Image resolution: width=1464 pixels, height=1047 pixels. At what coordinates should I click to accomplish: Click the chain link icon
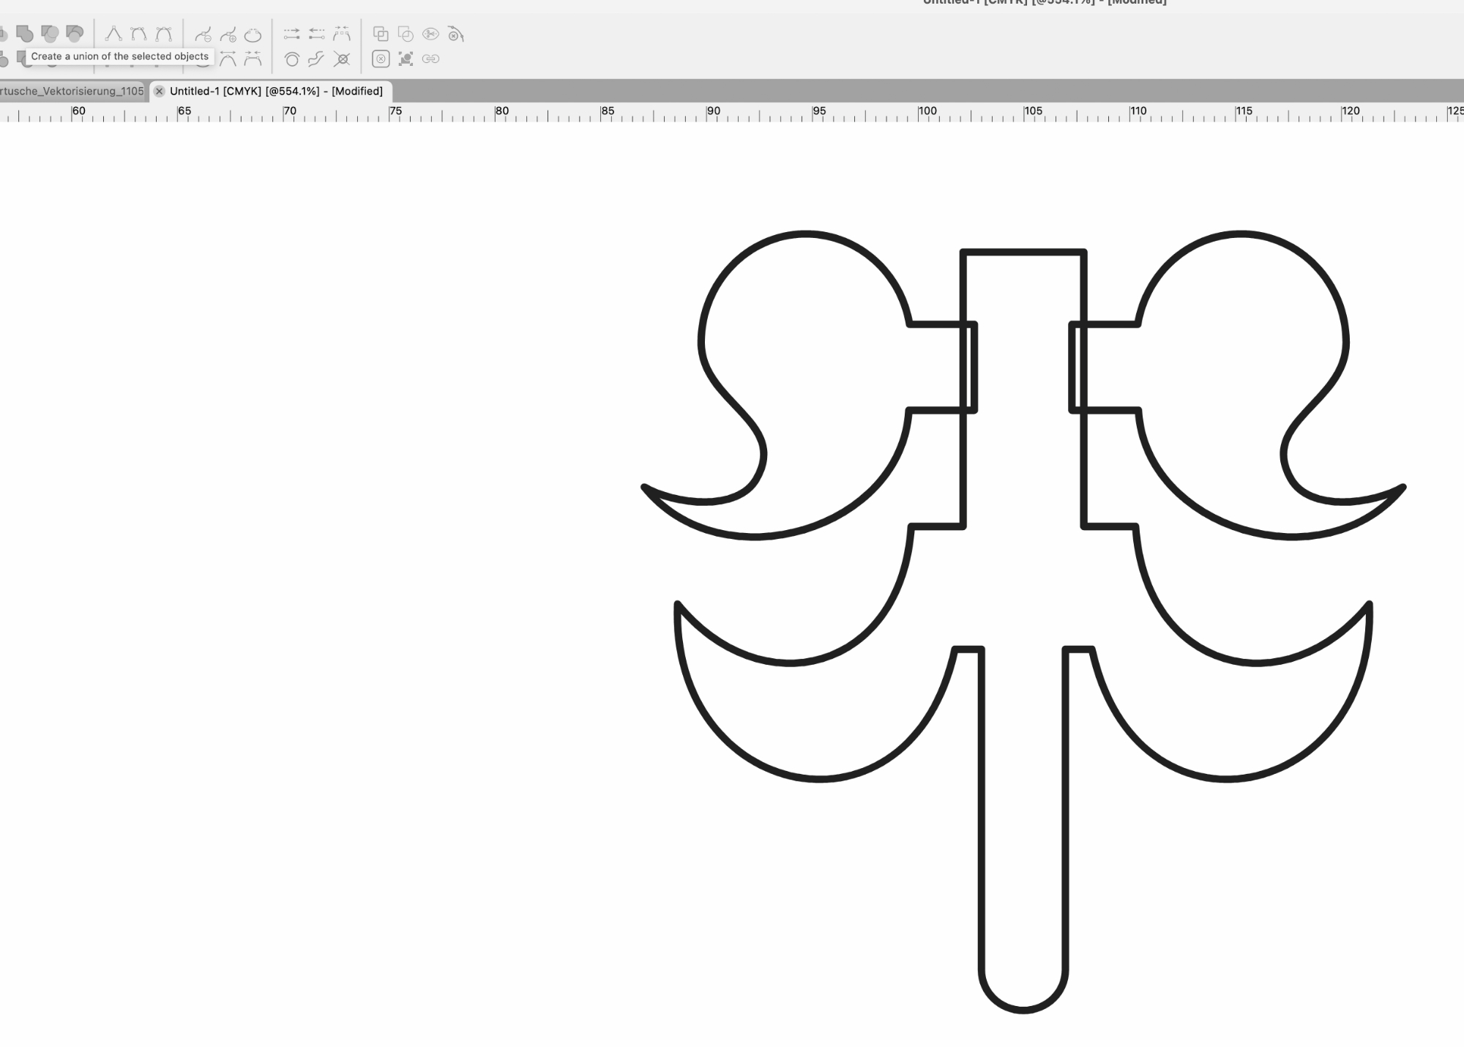pyautogui.click(x=430, y=59)
